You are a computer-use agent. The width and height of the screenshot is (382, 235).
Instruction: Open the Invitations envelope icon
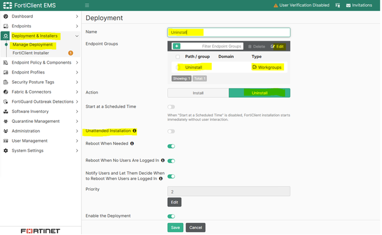coord(349,5)
